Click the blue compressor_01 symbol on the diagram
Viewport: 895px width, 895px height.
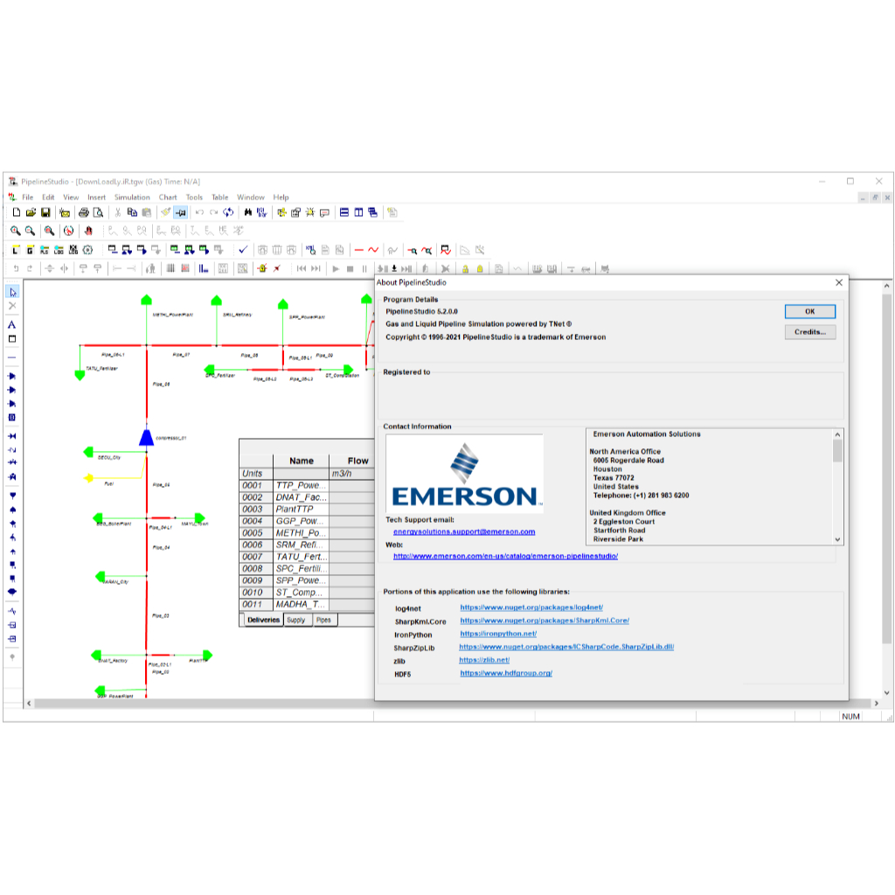click(146, 437)
